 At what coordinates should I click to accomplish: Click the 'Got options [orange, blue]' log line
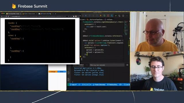(x=89, y=75)
